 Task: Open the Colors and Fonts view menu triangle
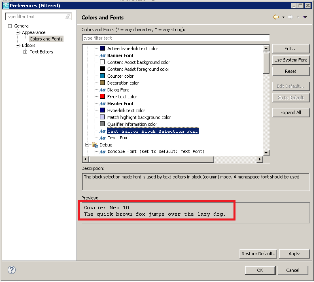pos(305,17)
